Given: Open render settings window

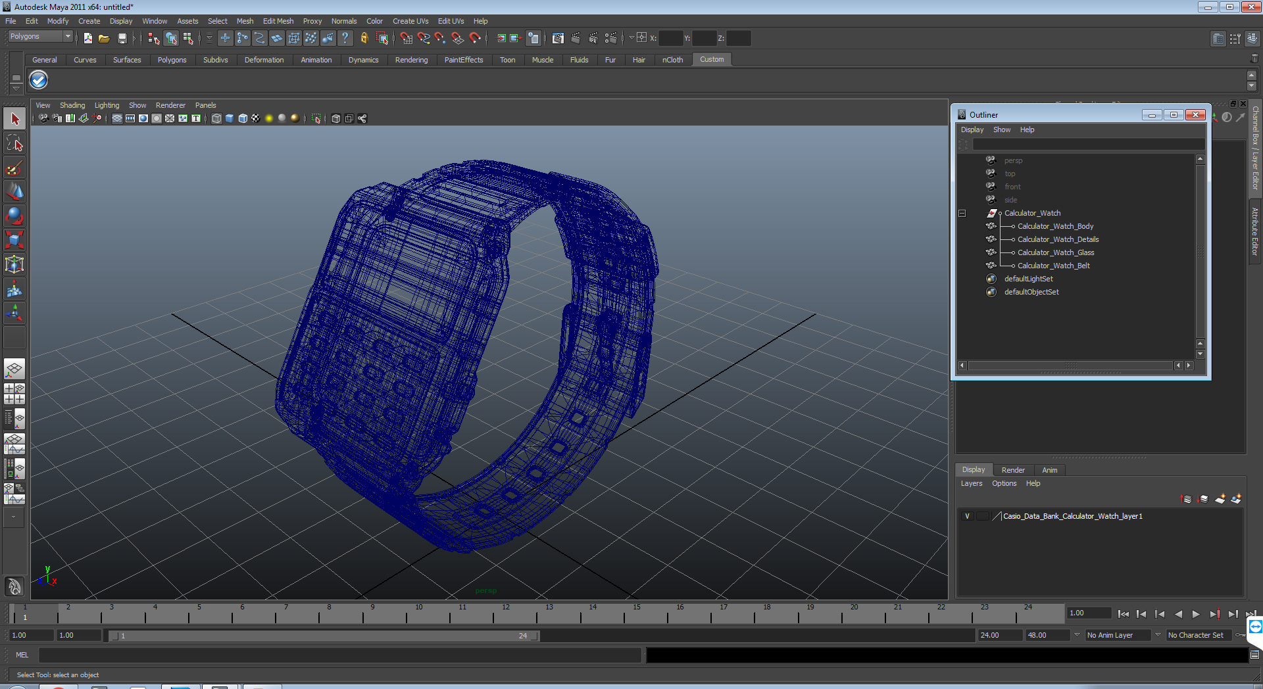Looking at the screenshot, I should [x=611, y=38].
